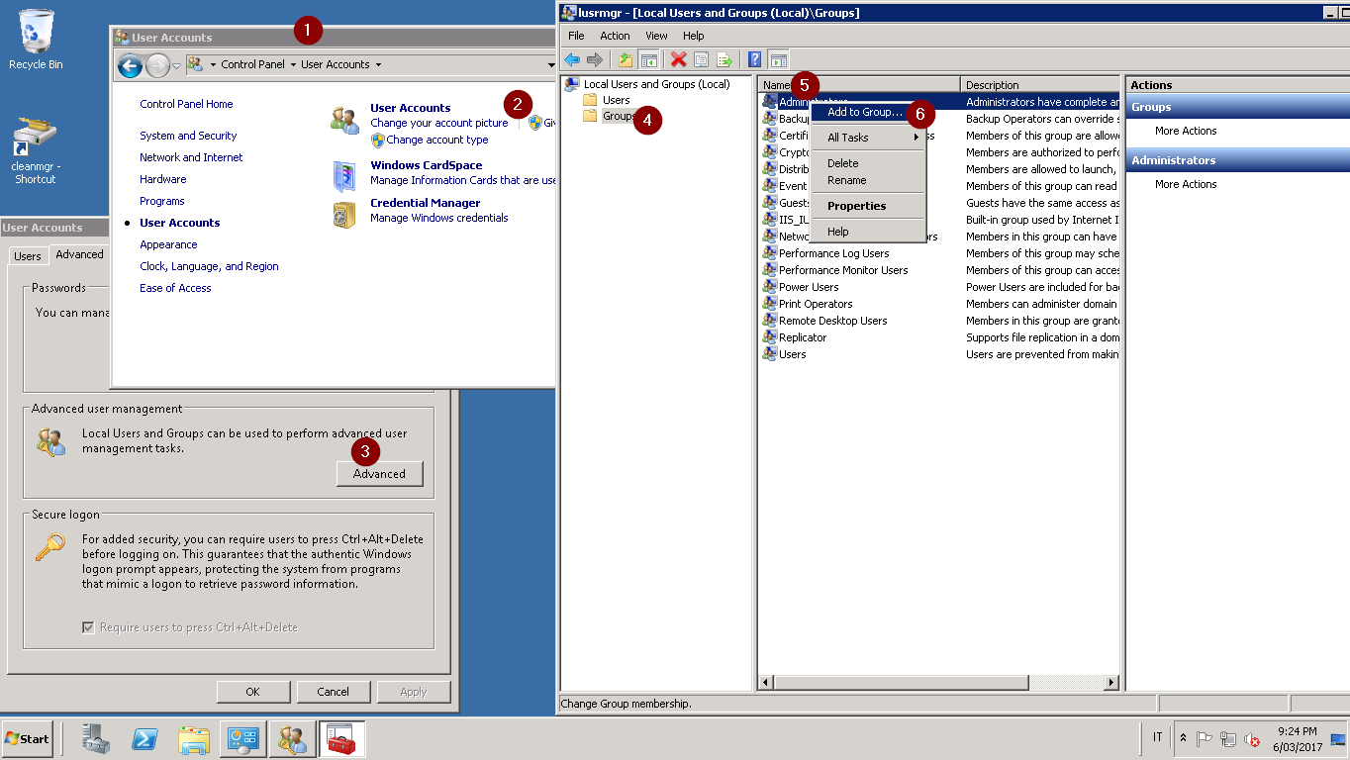Screen dimensions: 1350x760
Task: Click the toolbar Properties icon
Action: pyautogui.click(x=701, y=59)
